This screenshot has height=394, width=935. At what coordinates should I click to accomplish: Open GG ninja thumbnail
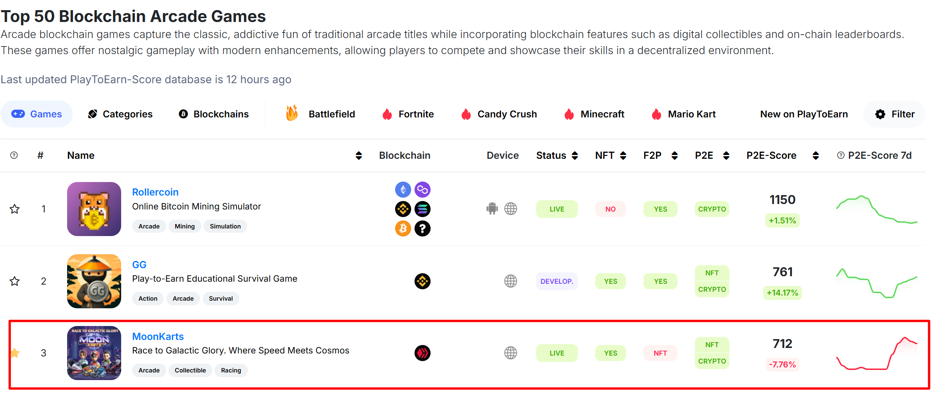pos(94,281)
